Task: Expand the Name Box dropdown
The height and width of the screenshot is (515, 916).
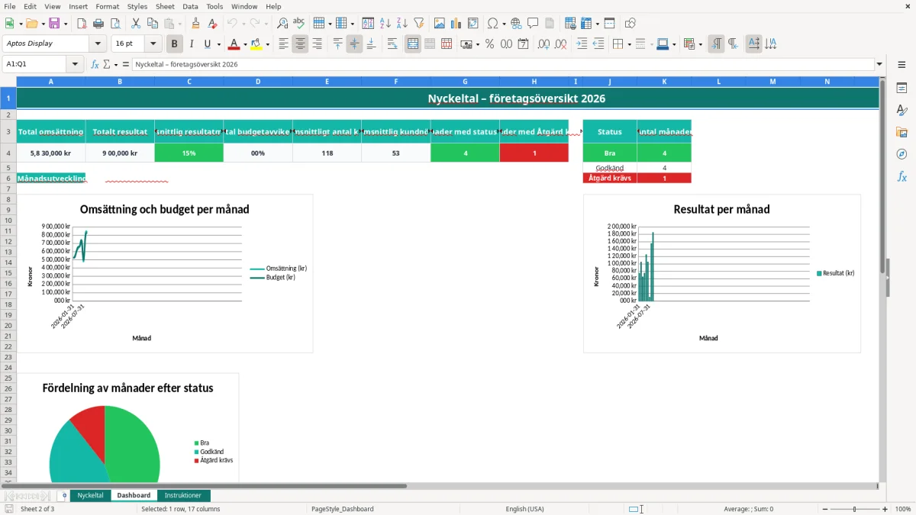Action: coord(75,64)
